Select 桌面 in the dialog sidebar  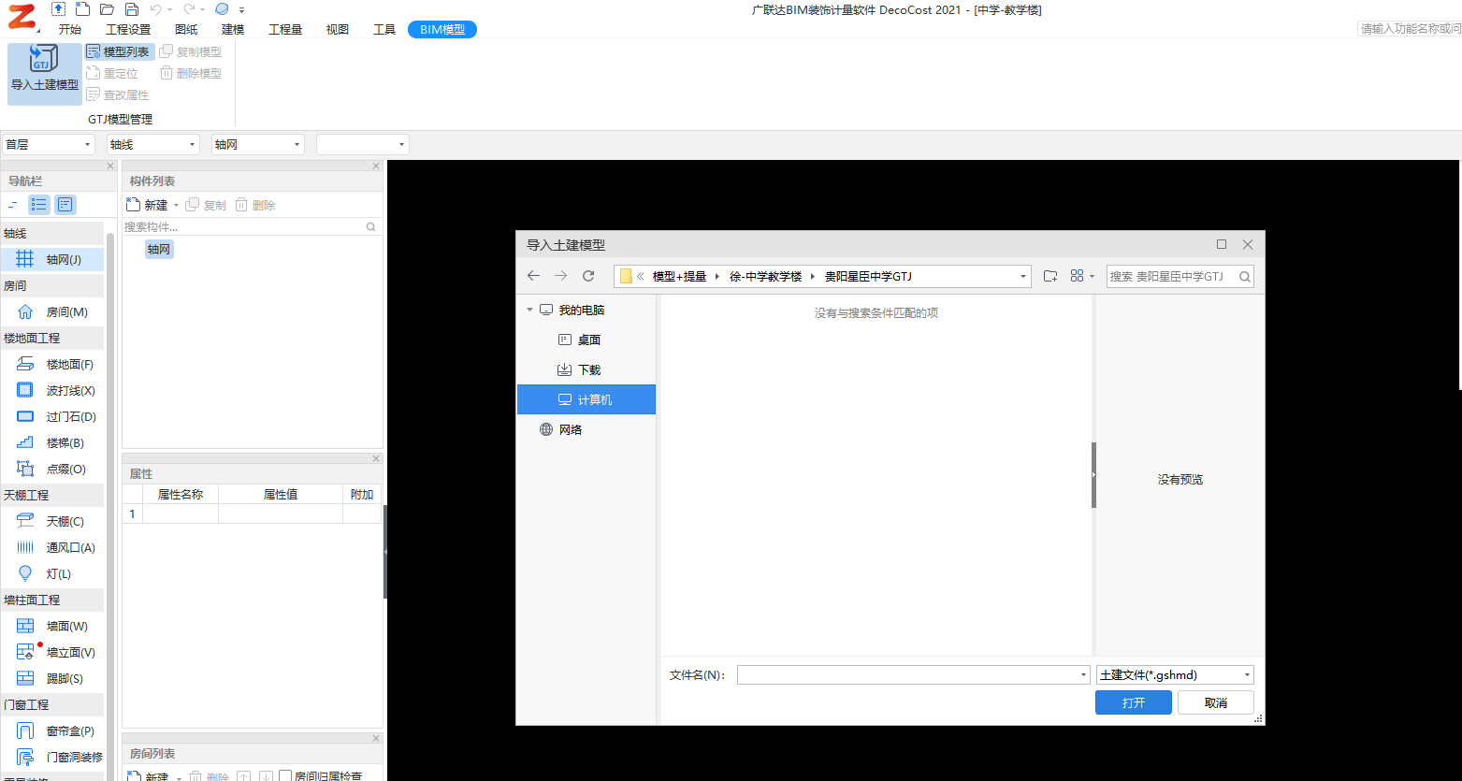coord(586,340)
